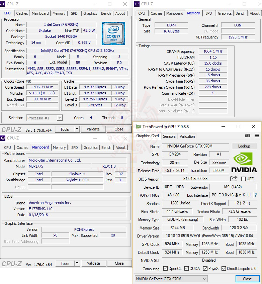Toggle the PhysX checkbox
The image size is (262, 284).
pyautogui.click(x=205, y=268)
